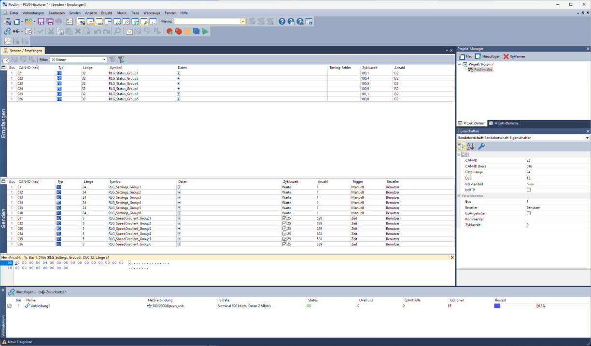Click the connection link icon in second toolbar
591x346 pixels.
pos(7,31)
